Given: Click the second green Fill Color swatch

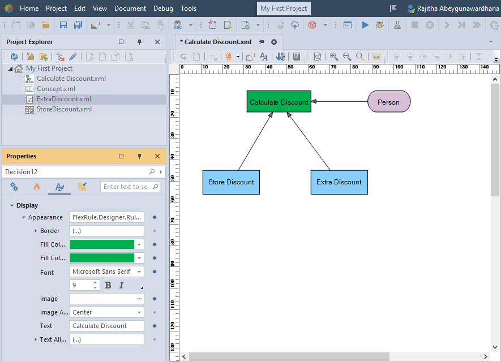Looking at the screenshot, I should click(x=102, y=258).
